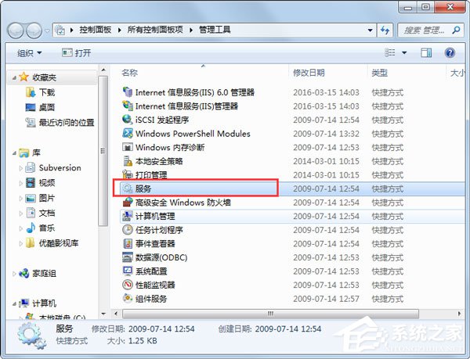470x359 pixels.
Task: Open the 文档 library
Action: [40, 213]
